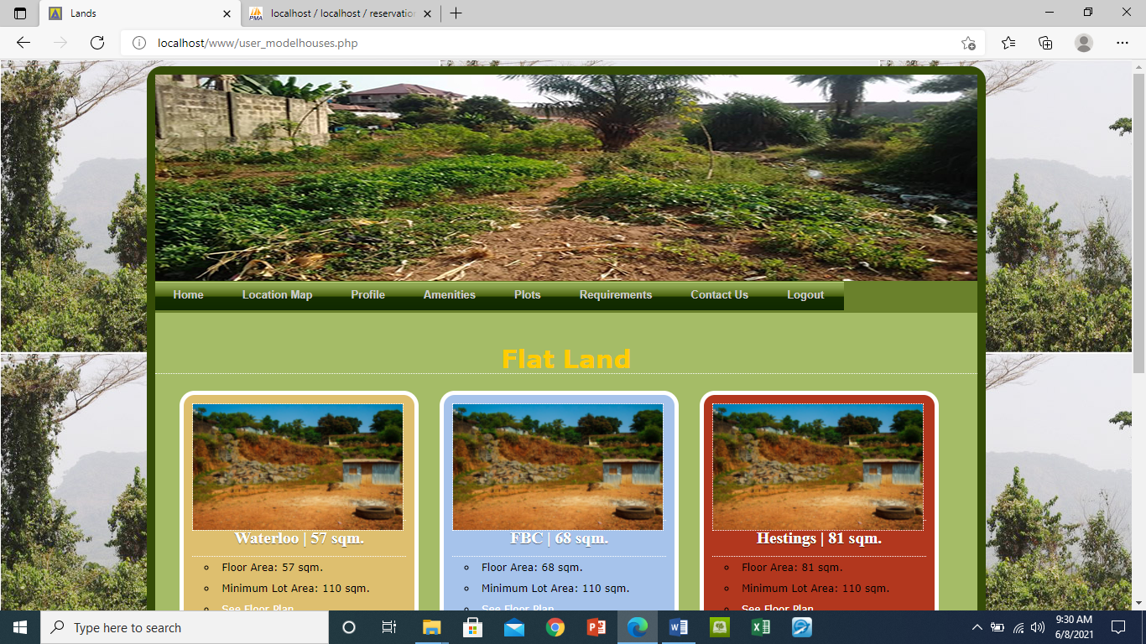
Task: Click the Hestings land thumbnail image
Action: (818, 467)
